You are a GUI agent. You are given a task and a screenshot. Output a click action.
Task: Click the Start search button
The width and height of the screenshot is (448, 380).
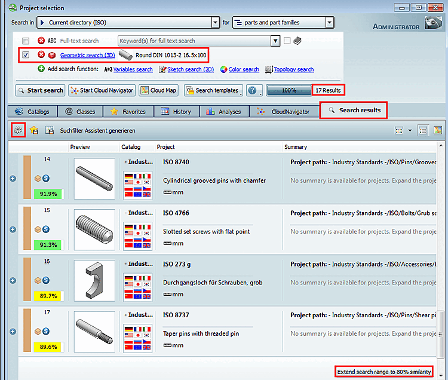tap(40, 90)
